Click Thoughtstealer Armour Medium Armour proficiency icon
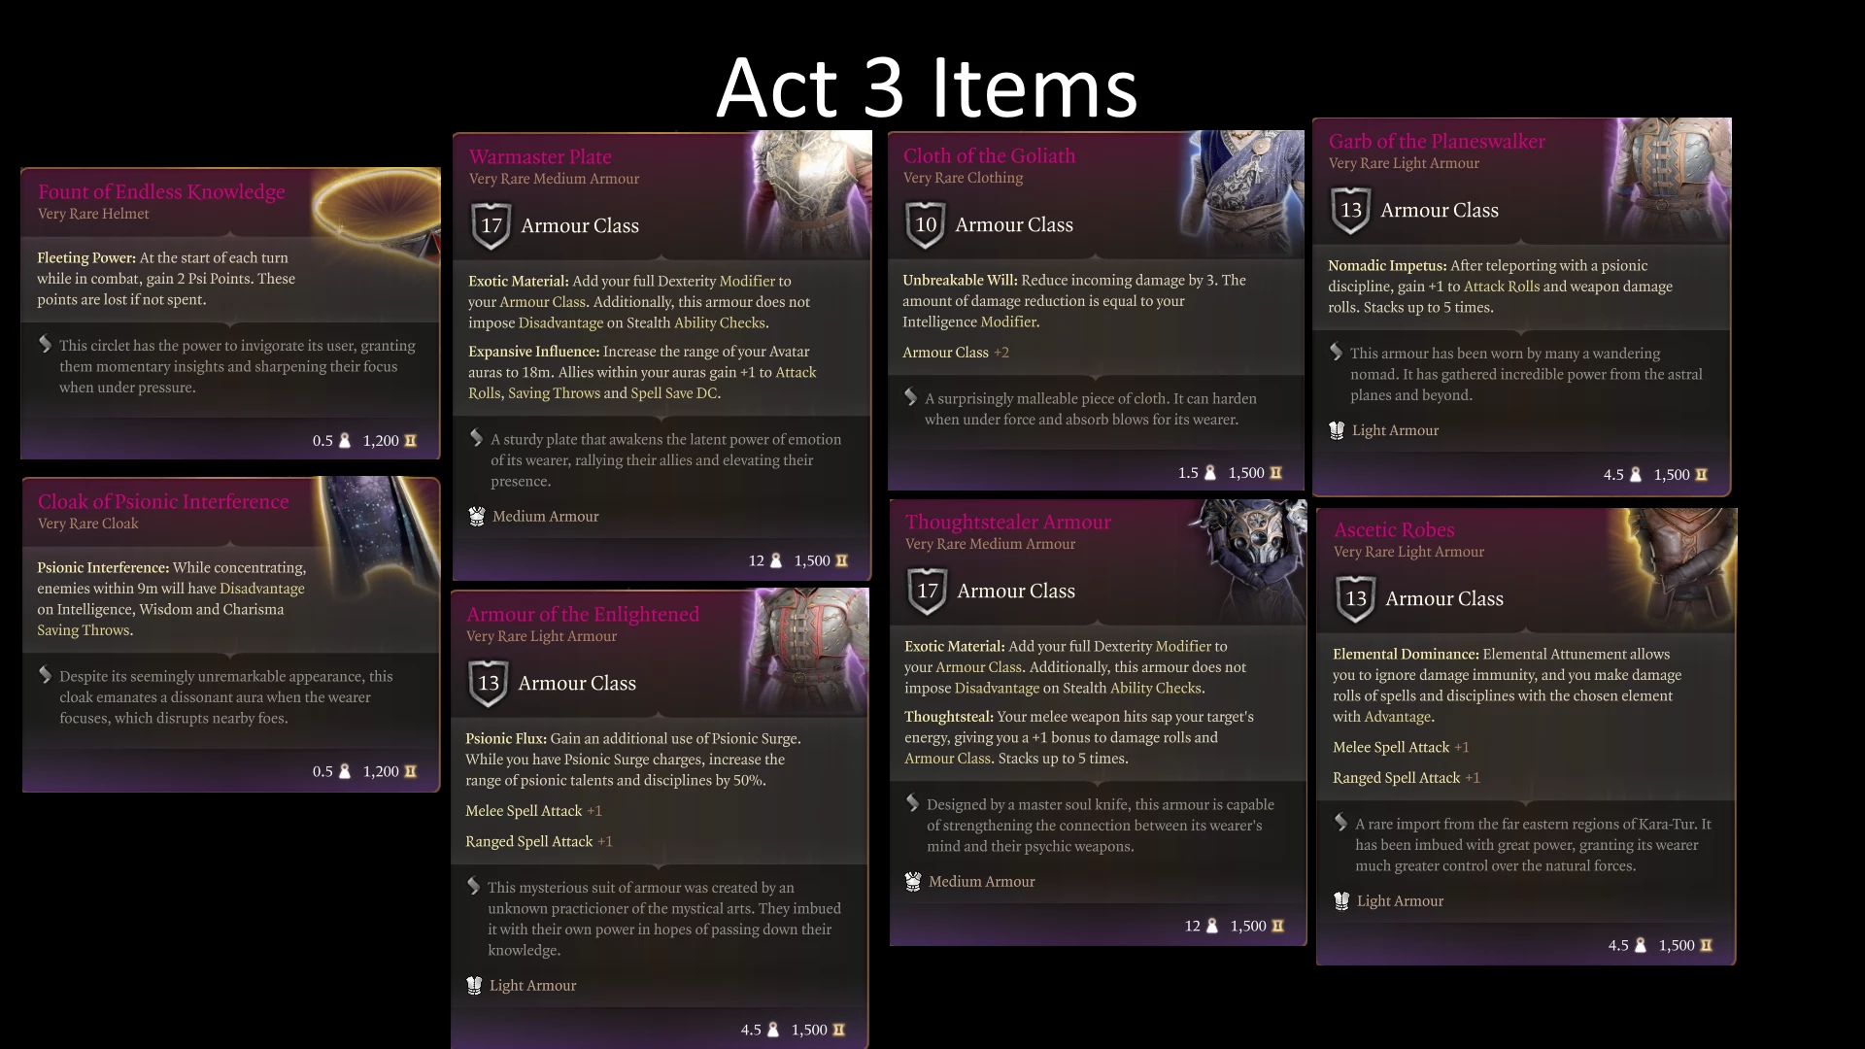This screenshot has width=1865, height=1049. coord(913,882)
